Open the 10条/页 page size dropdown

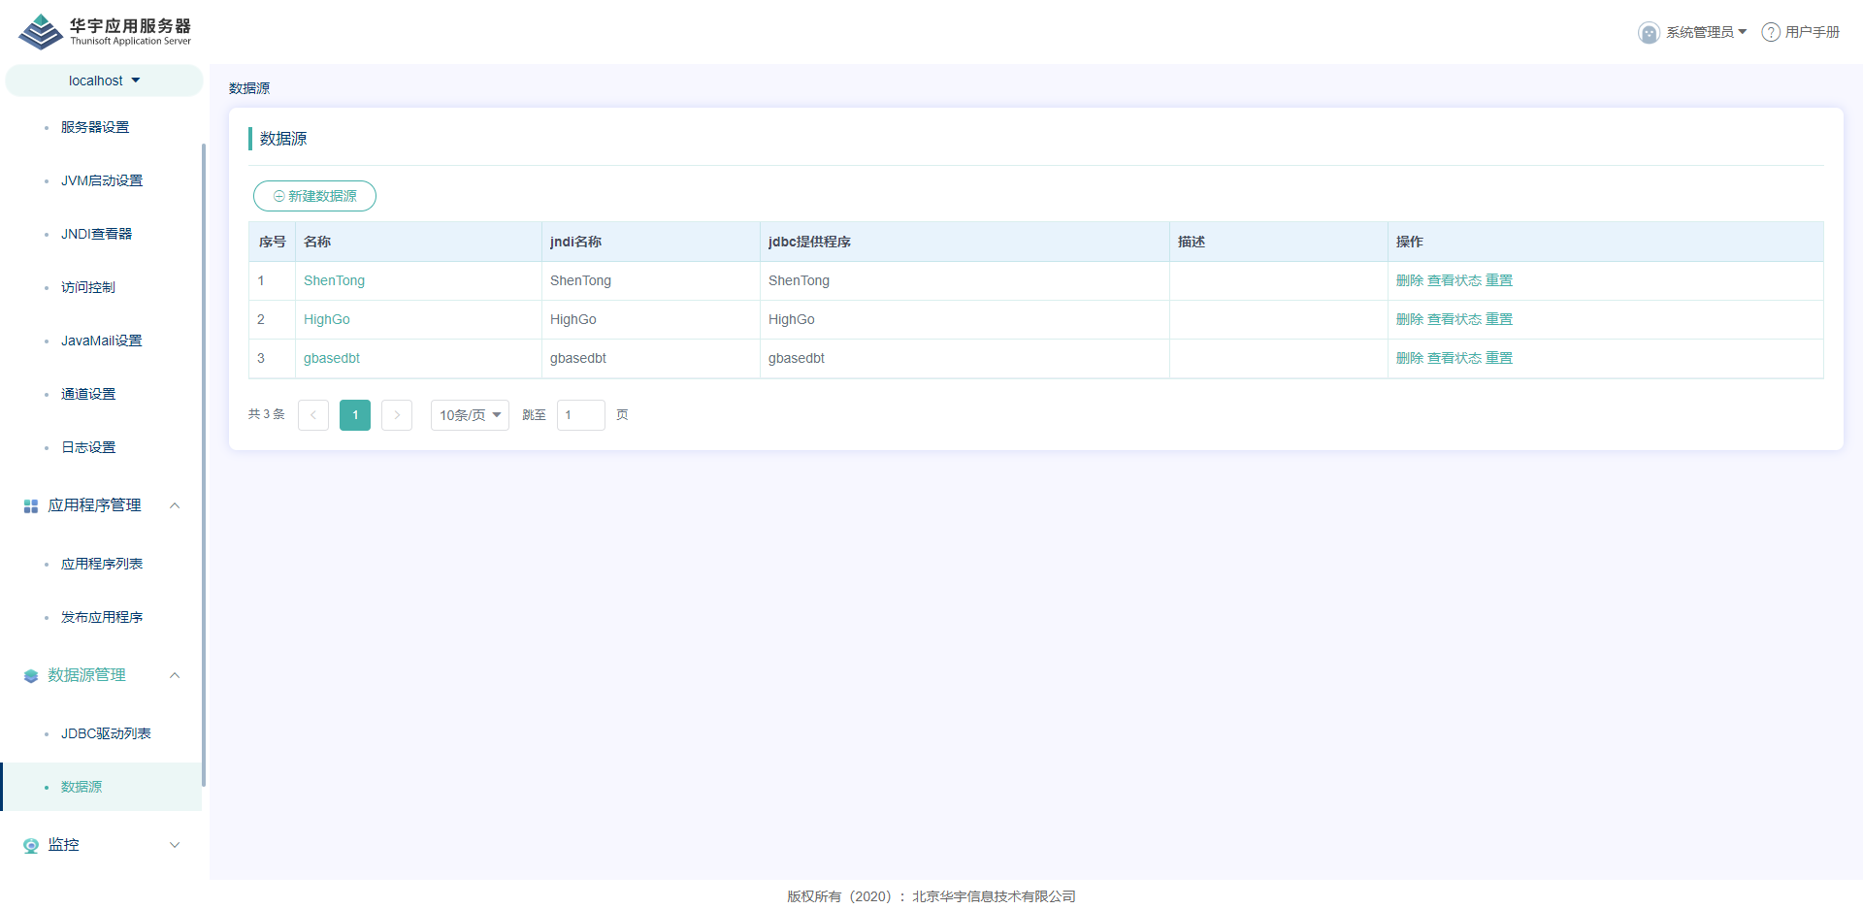click(470, 415)
